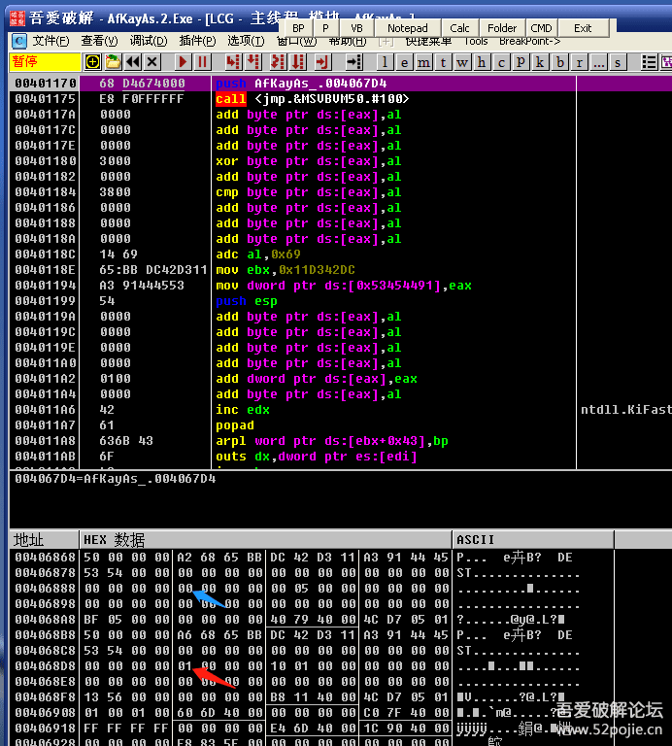
Task: Open the 文件(F) menu
Action: coord(50,41)
